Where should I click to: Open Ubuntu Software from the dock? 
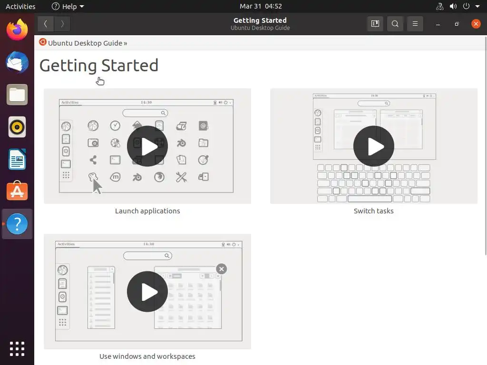pyautogui.click(x=17, y=191)
